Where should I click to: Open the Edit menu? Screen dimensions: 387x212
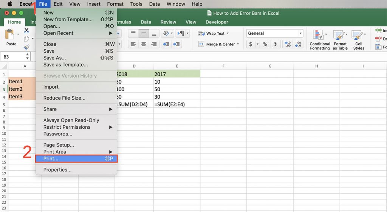(58, 4)
